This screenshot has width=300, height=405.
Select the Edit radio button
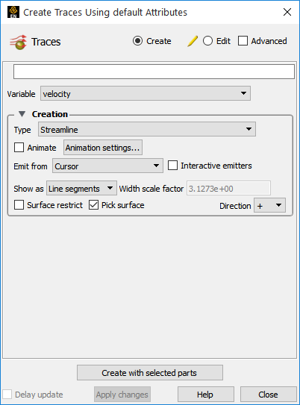point(207,41)
